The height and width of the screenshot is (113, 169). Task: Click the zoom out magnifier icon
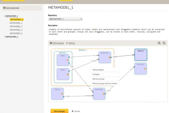pos(164,43)
